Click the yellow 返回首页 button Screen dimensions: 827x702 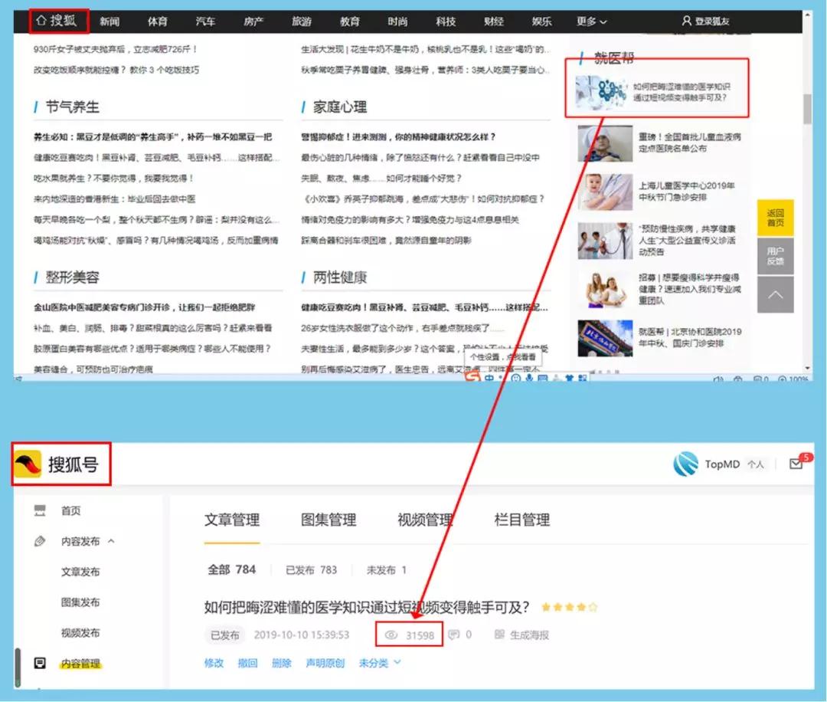(775, 218)
